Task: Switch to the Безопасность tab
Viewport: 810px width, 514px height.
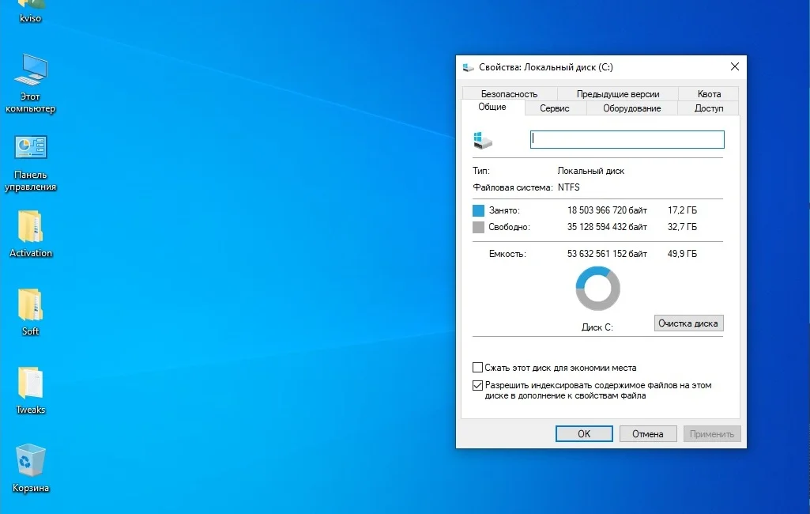Action: click(509, 94)
